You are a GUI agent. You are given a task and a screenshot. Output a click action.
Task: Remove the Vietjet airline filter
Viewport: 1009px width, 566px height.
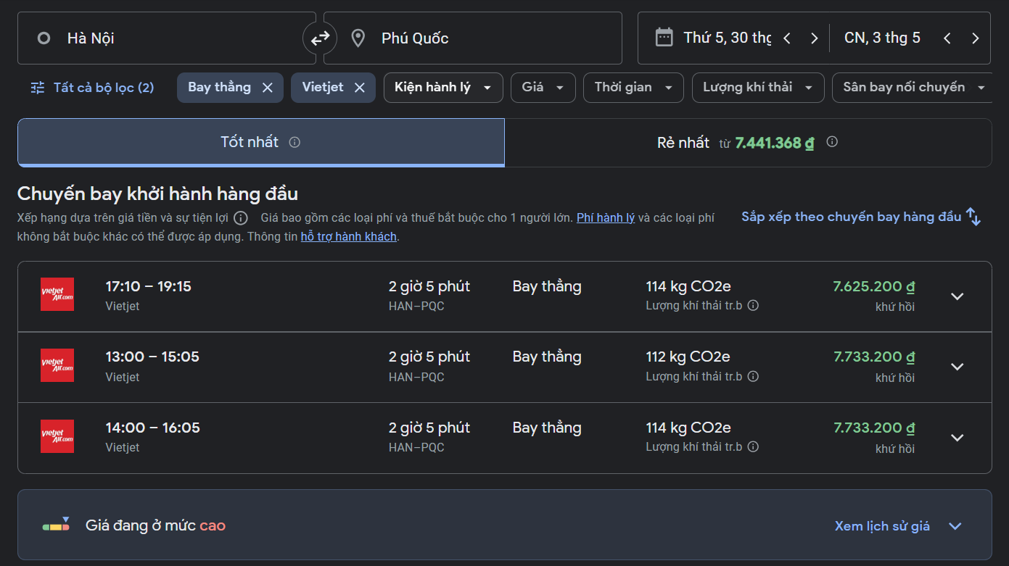click(359, 88)
